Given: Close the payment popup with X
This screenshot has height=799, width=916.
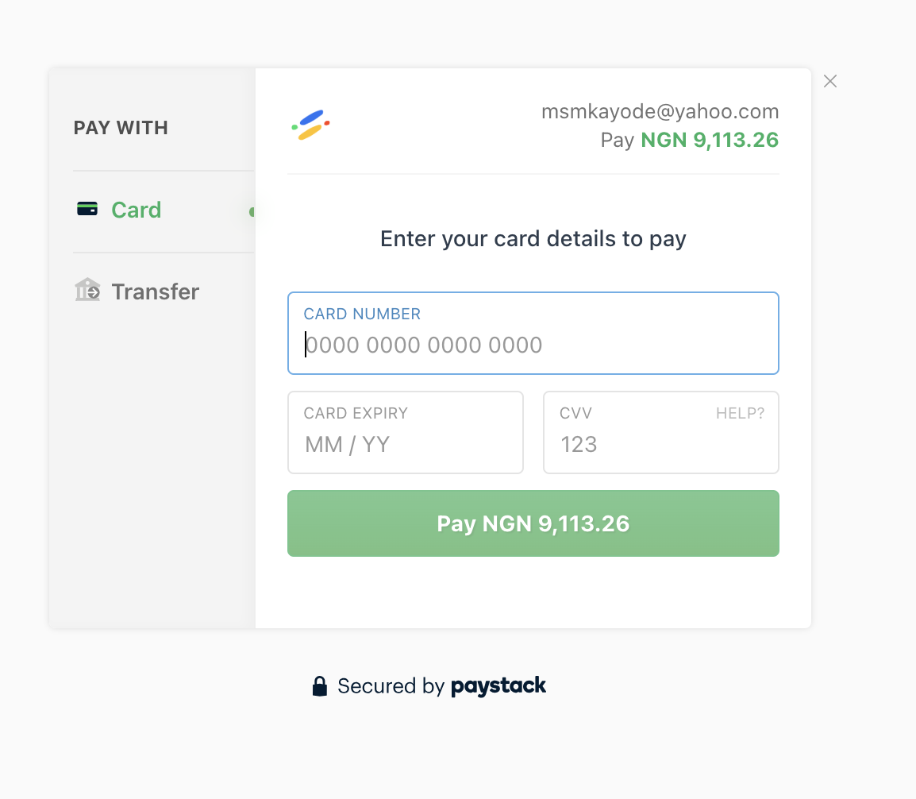Looking at the screenshot, I should [830, 81].
